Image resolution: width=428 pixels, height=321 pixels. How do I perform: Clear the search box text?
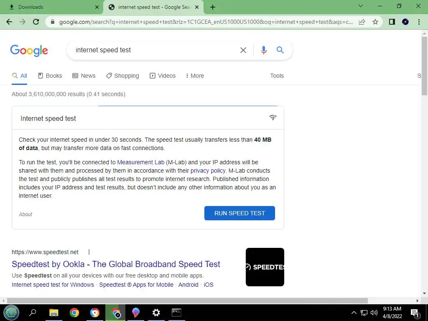[x=243, y=50]
